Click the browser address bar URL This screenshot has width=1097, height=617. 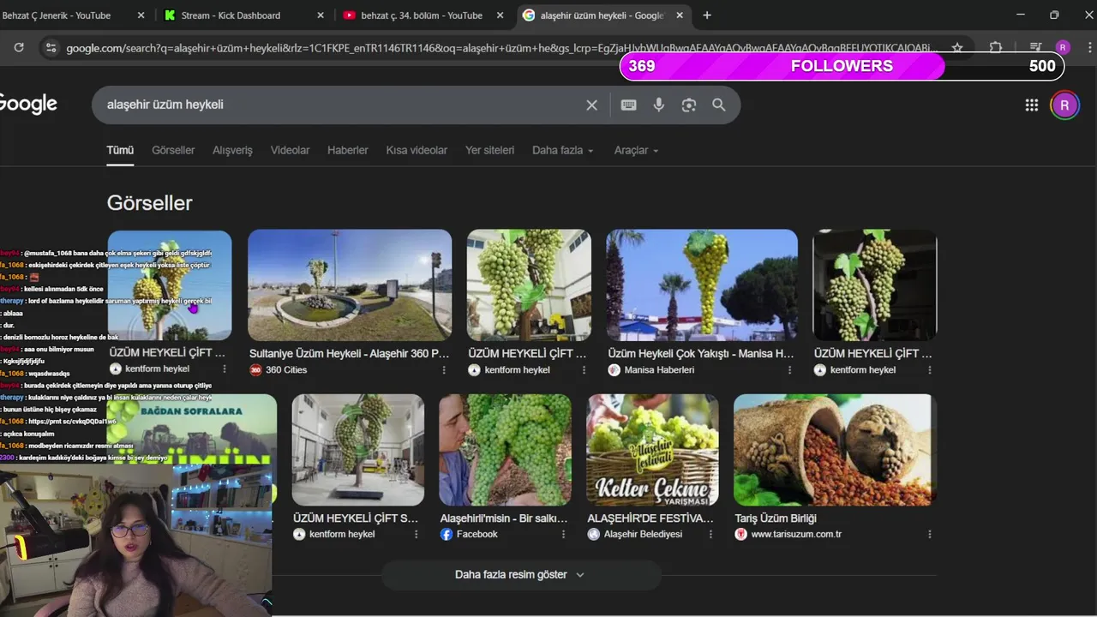501,48
